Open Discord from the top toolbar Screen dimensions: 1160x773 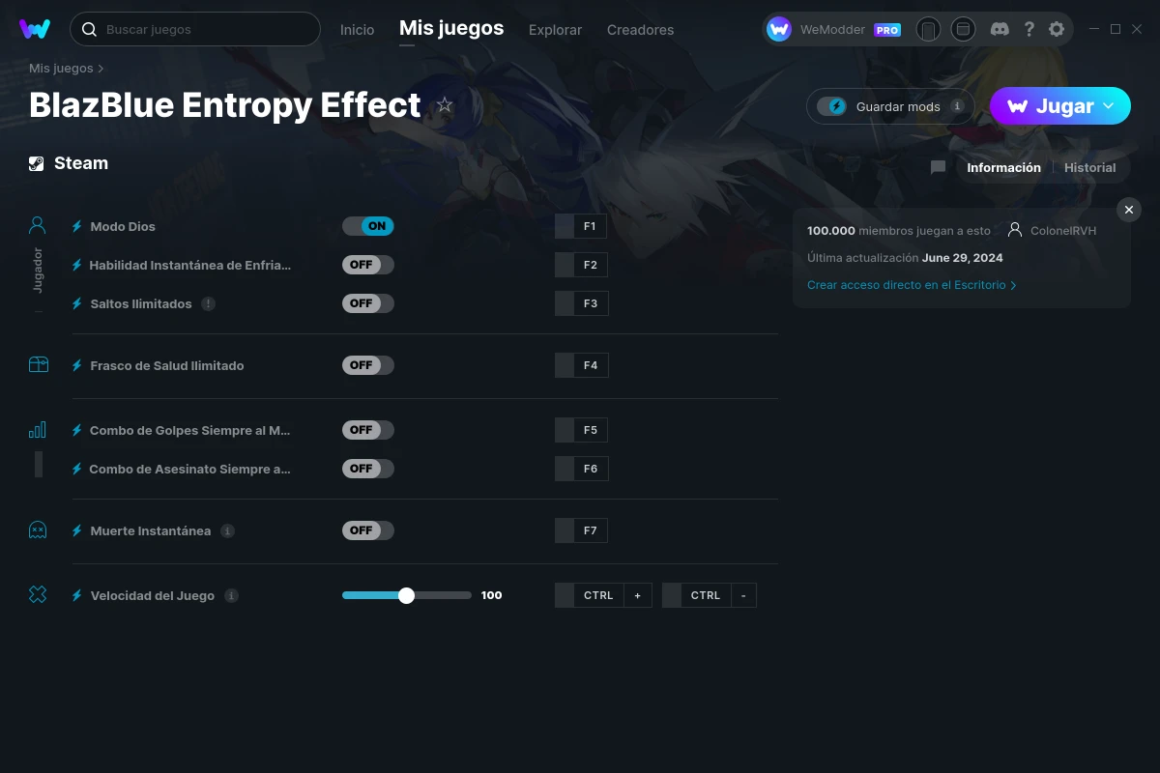(x=1000, y=29)
